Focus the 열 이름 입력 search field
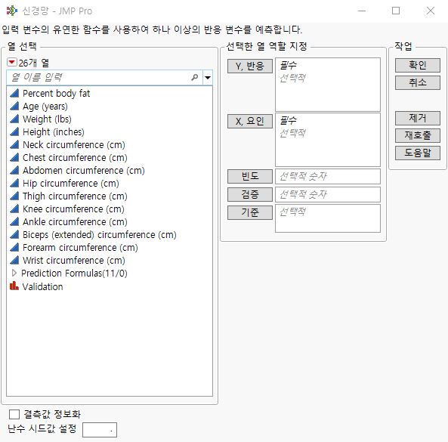 104,77
